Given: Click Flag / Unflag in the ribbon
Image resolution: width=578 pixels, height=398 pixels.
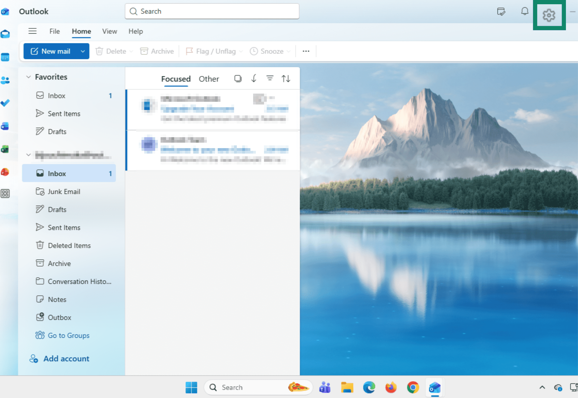Looking at the screenshot, I should click(x=211, y=51).
